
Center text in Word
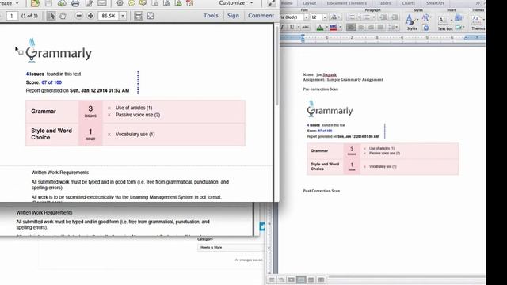click(361, 28)
